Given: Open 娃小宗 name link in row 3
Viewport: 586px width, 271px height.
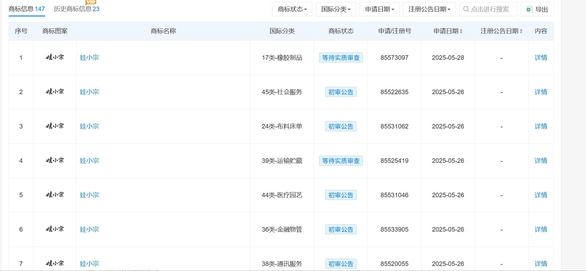Looking at the screenshot, I should (89, 126).
